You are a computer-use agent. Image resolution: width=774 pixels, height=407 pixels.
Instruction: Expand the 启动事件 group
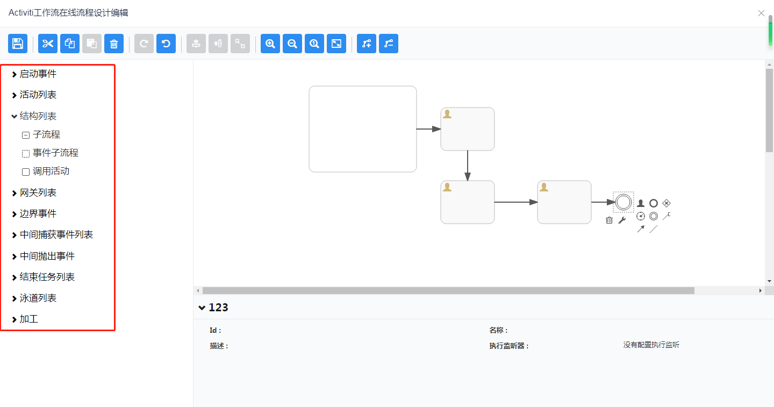pyautogui.click(x=15, y=74)
